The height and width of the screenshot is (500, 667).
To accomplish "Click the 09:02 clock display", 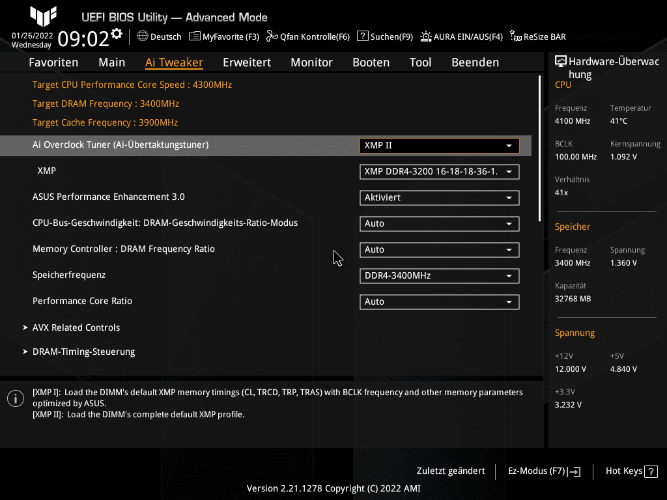I will point(83,38).
